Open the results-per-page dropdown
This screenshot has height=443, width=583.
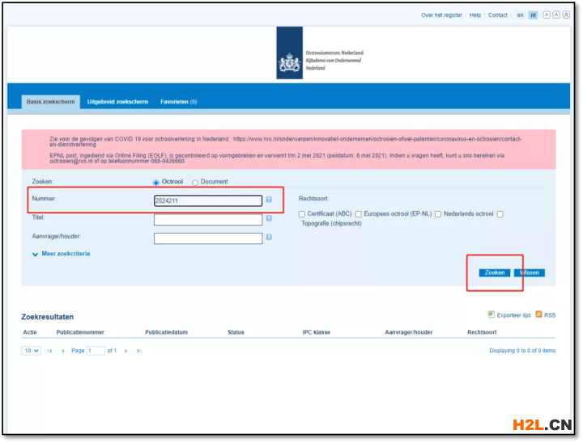pyautogui.click(x=31, y=351)
